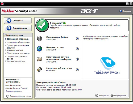The width and height of the screenshot is (133, 104).
Task: Click the McAfee M icon in title bar
Action: pyautogui.click(x=2, y=4)
